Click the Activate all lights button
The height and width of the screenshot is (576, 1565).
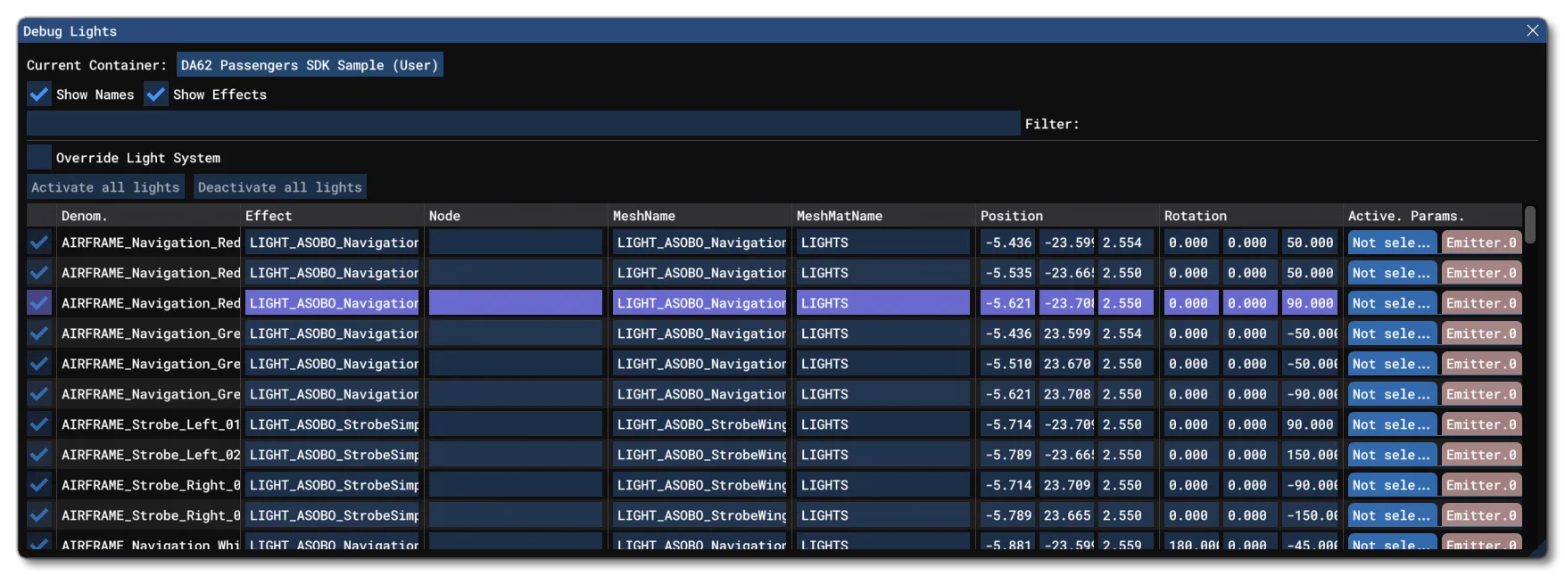pyautogui.click(x=105, y=186)
